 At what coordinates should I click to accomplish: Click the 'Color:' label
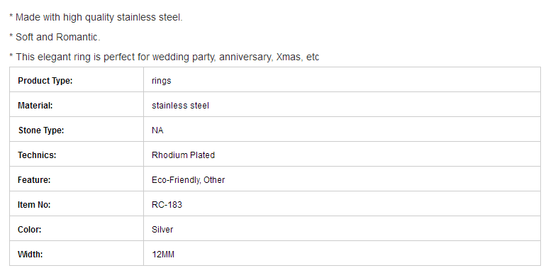point(30,230)
